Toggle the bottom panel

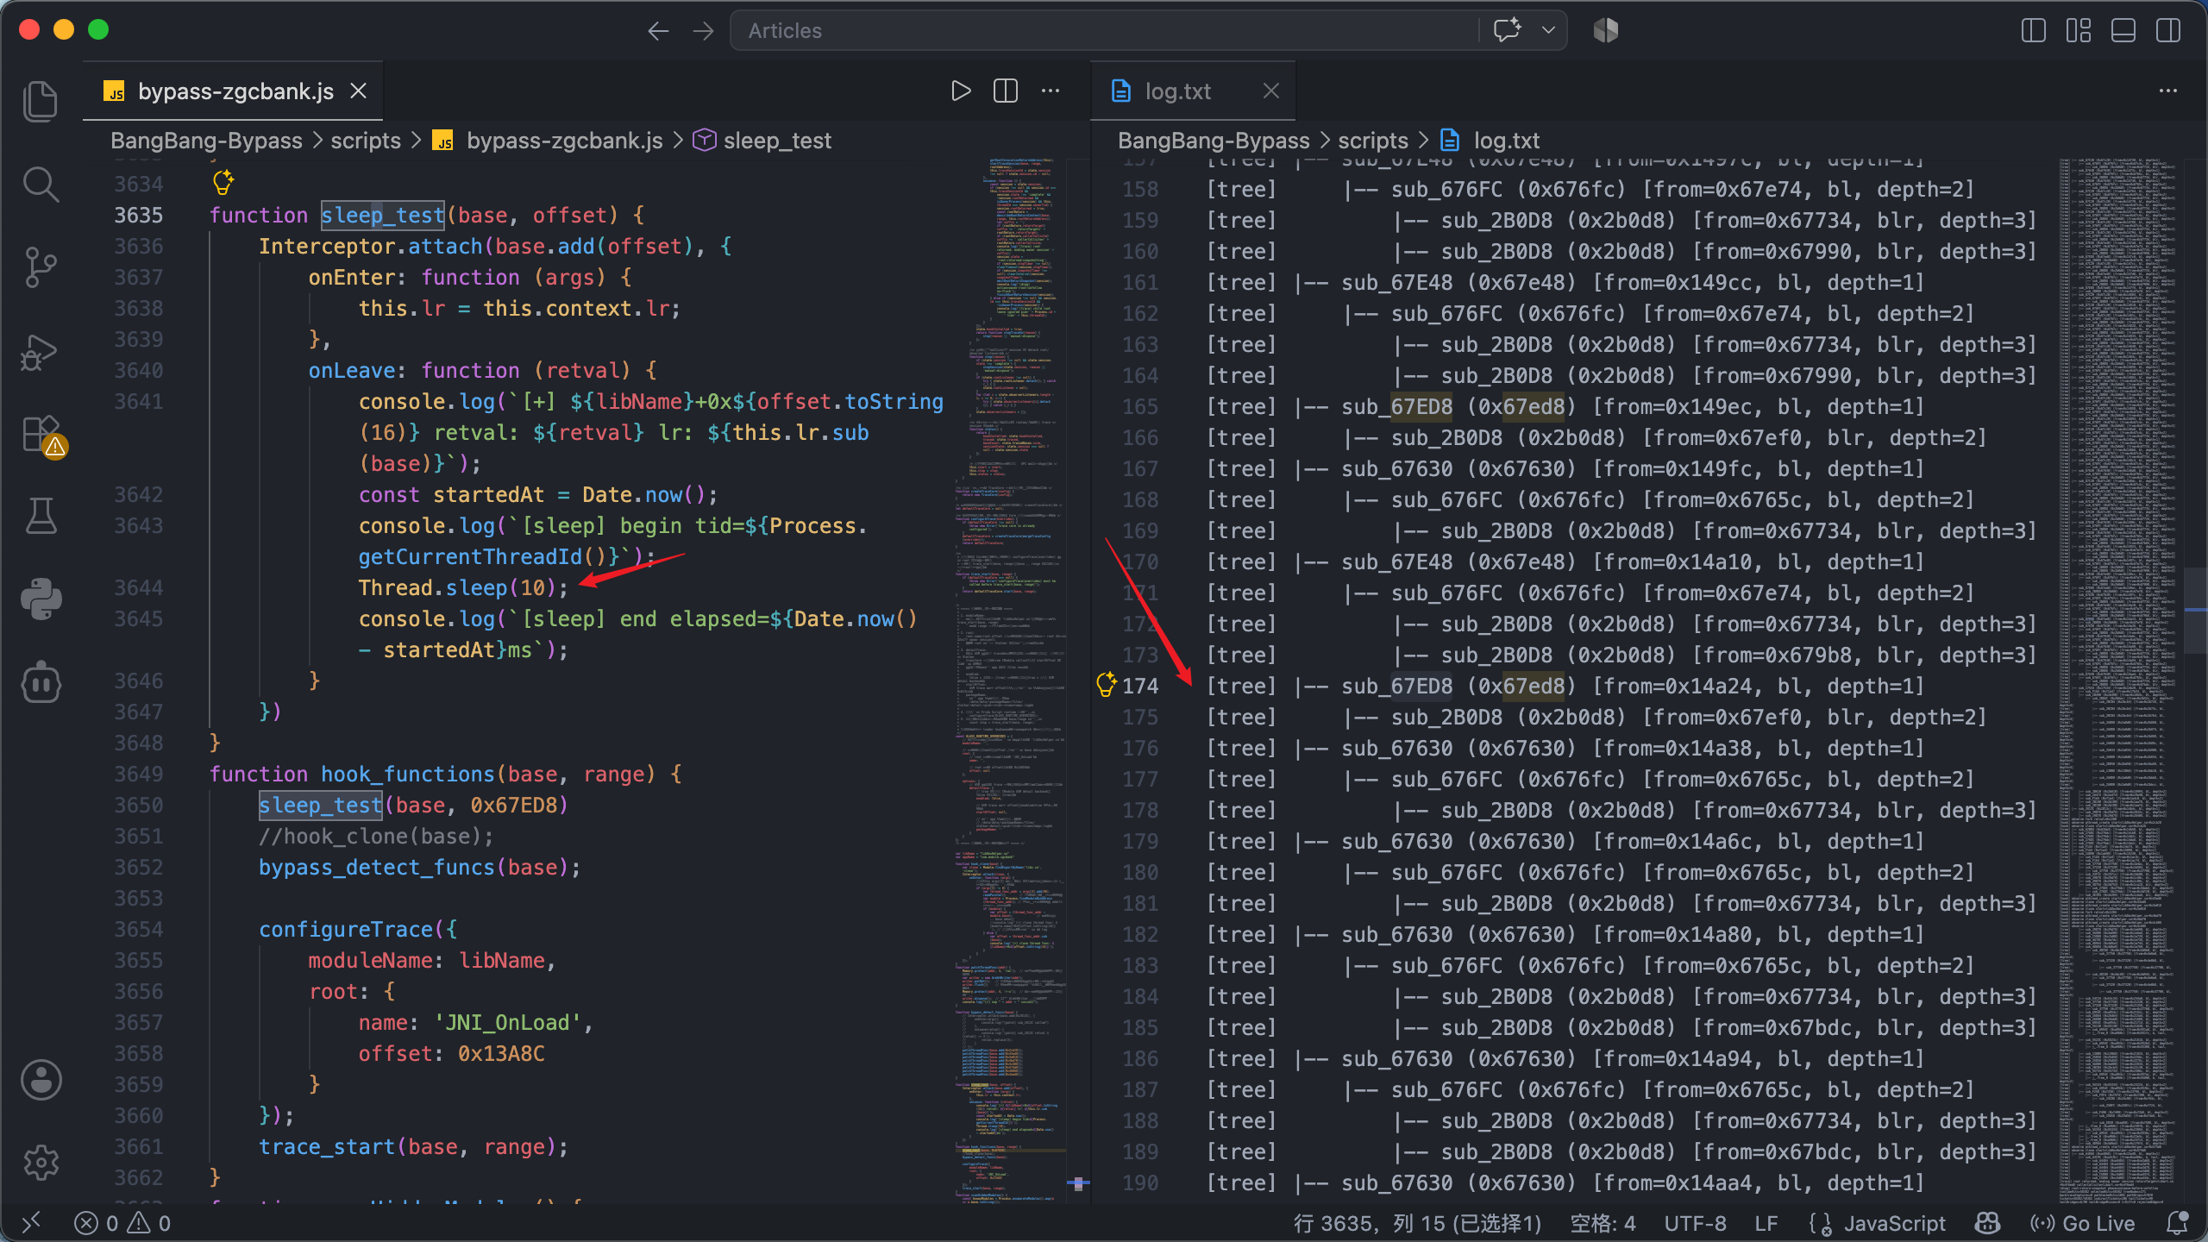pyautogui.click(x=2123, y=31)
